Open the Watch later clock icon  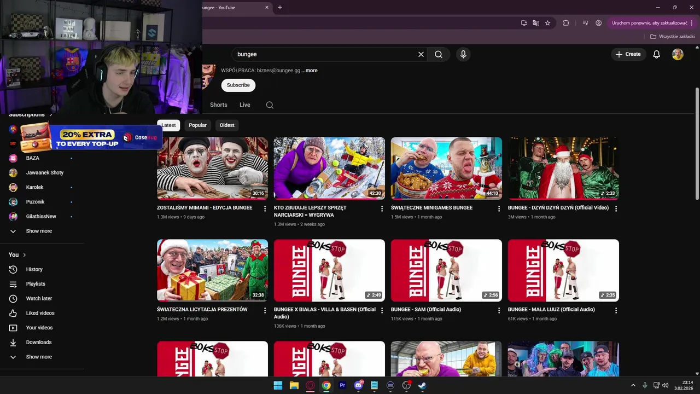tap(13, 299)
